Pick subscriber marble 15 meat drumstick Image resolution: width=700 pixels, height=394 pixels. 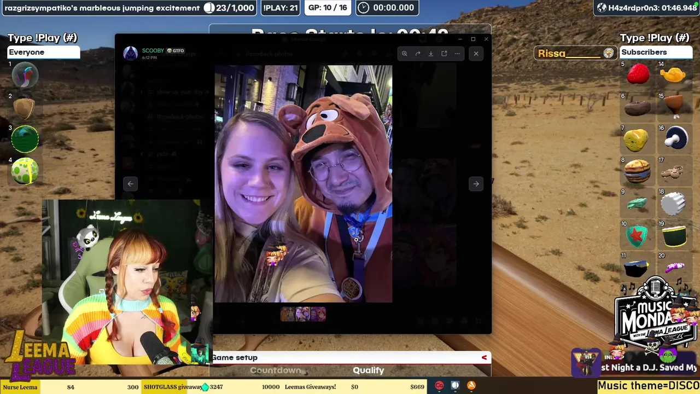point(674,106)
